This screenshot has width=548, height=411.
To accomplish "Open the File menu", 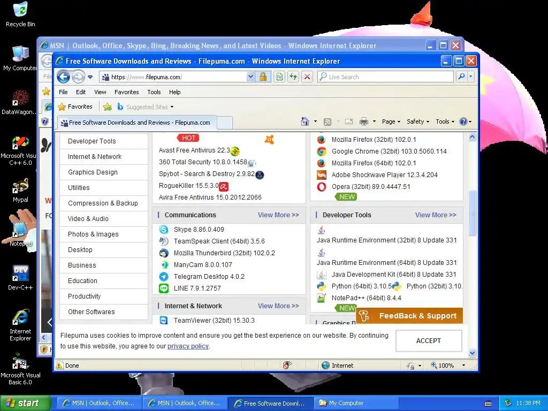I will [x=63, y=92].
